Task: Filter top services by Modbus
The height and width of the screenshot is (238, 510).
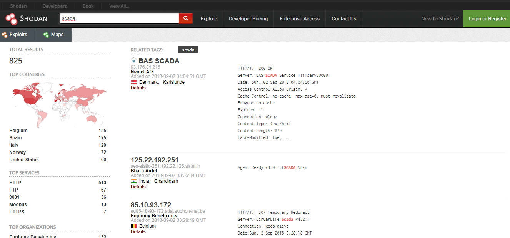Action: pyautogui.click(x=18, y=205)
